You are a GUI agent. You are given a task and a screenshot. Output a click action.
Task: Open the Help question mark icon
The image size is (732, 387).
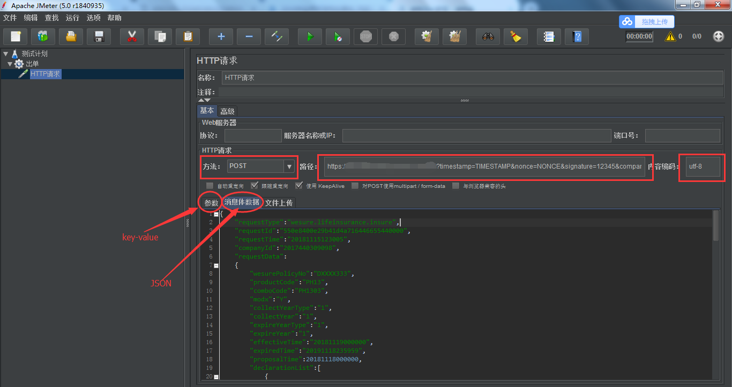577,36
